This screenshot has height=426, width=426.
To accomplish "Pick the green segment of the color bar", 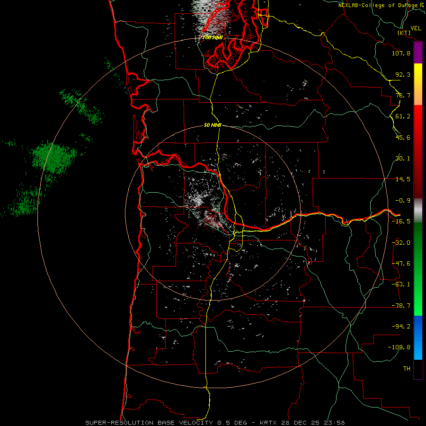I will [418, 269].
